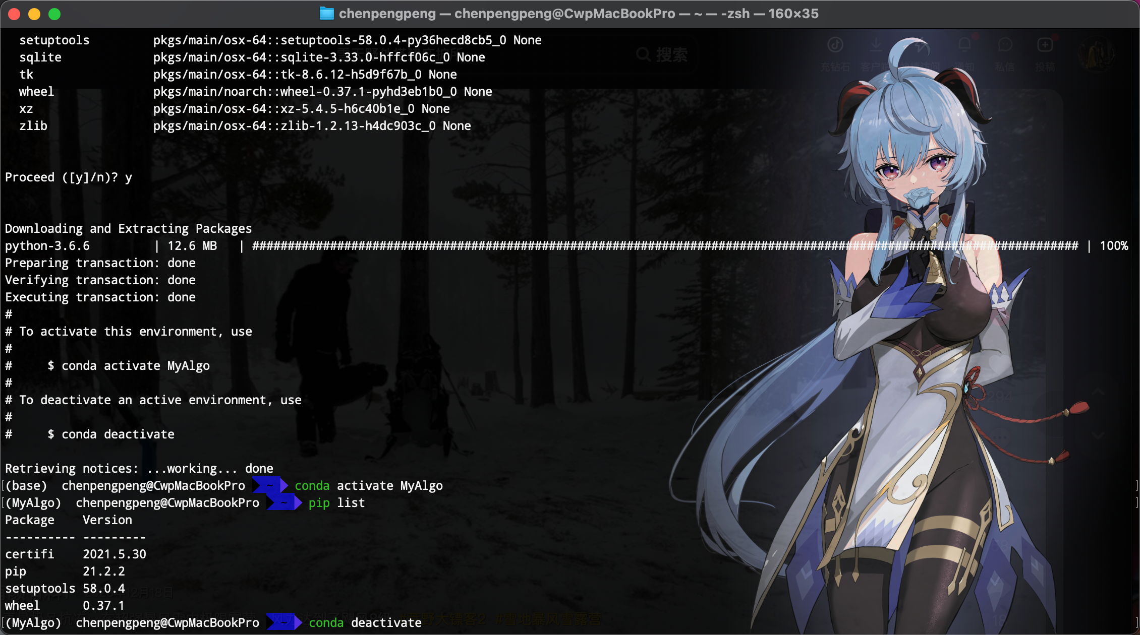This screenshot has height=635, width=1140.
Task: Click the '2021.5.30' version value
Action: [115, 554]
